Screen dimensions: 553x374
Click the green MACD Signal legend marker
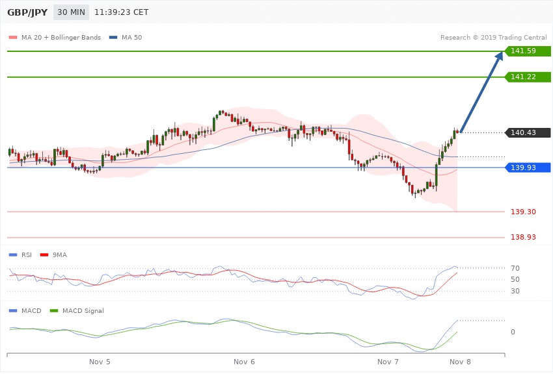55,310
